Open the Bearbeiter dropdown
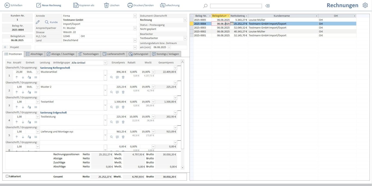Viewport: 372px width, 186px height. tap(185, 38)
